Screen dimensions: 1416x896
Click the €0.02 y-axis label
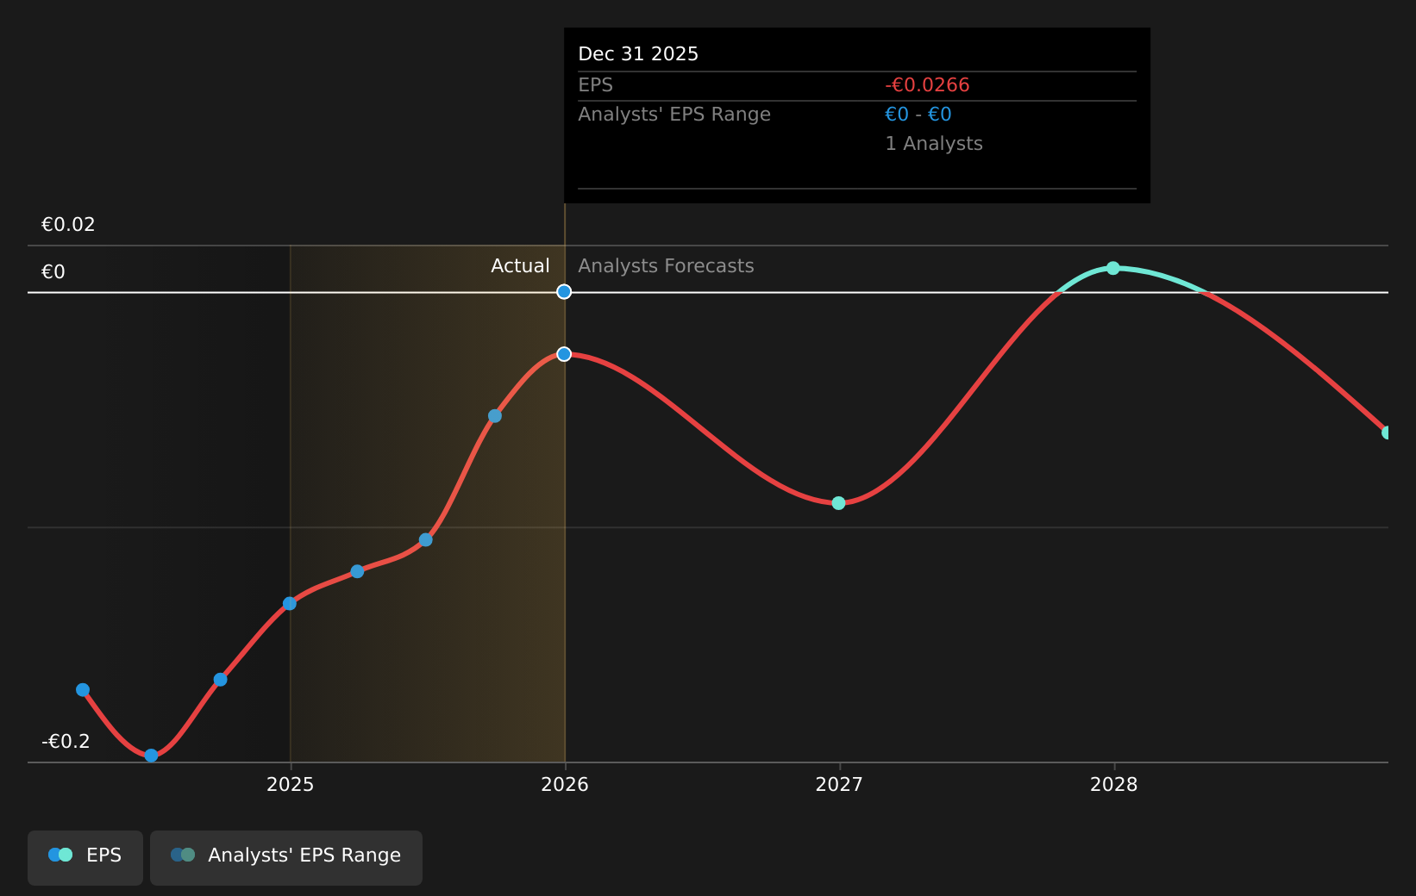tap(68, 225)
